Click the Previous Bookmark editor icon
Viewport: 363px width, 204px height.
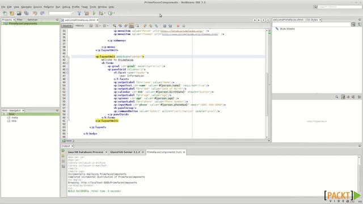tap(145, 26)
